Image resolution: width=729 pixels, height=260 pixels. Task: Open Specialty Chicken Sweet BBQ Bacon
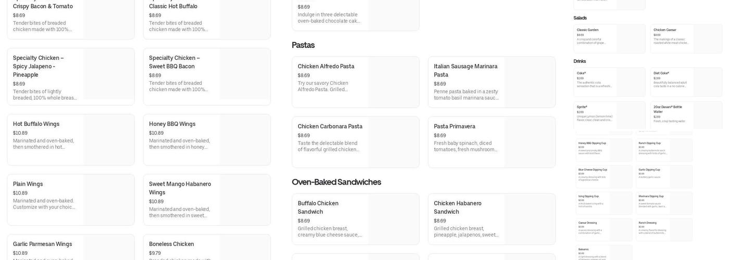pyautogui.click(x=207, y=76)
